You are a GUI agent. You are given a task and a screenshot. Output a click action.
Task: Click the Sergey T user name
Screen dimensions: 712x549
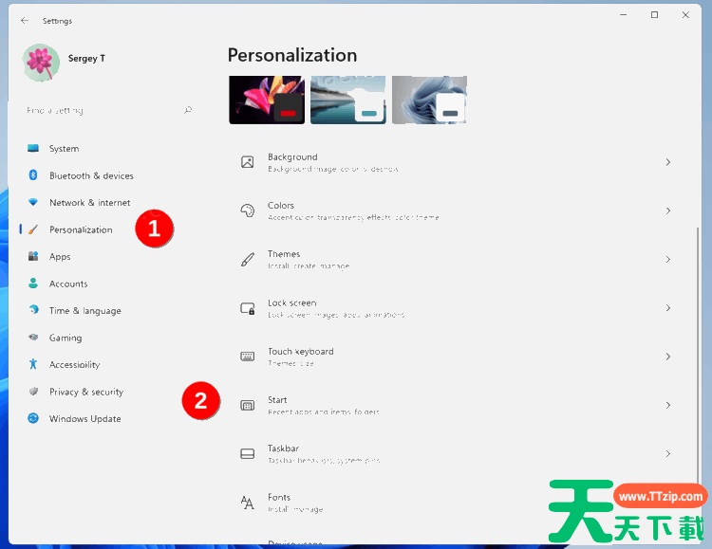86,58
